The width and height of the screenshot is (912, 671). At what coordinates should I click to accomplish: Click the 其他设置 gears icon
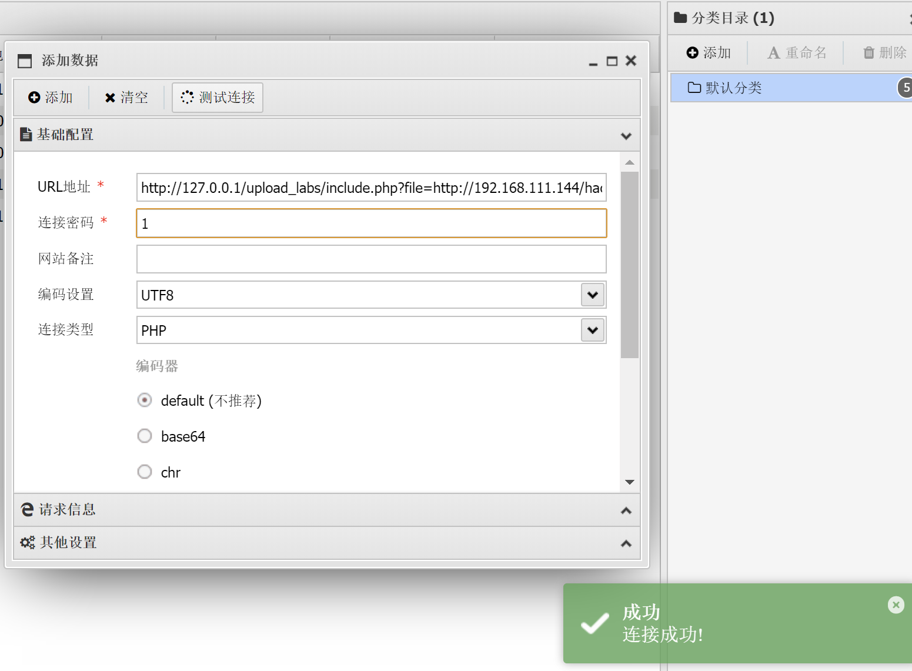pyautogui.click(x=28, y=543)
